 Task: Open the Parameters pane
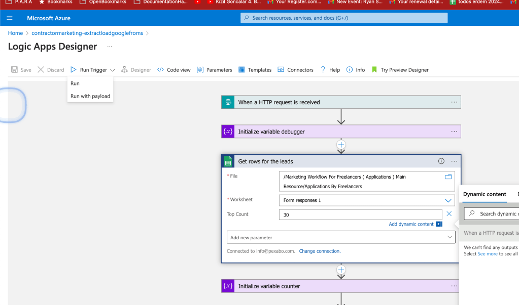[x=215, y=70]
